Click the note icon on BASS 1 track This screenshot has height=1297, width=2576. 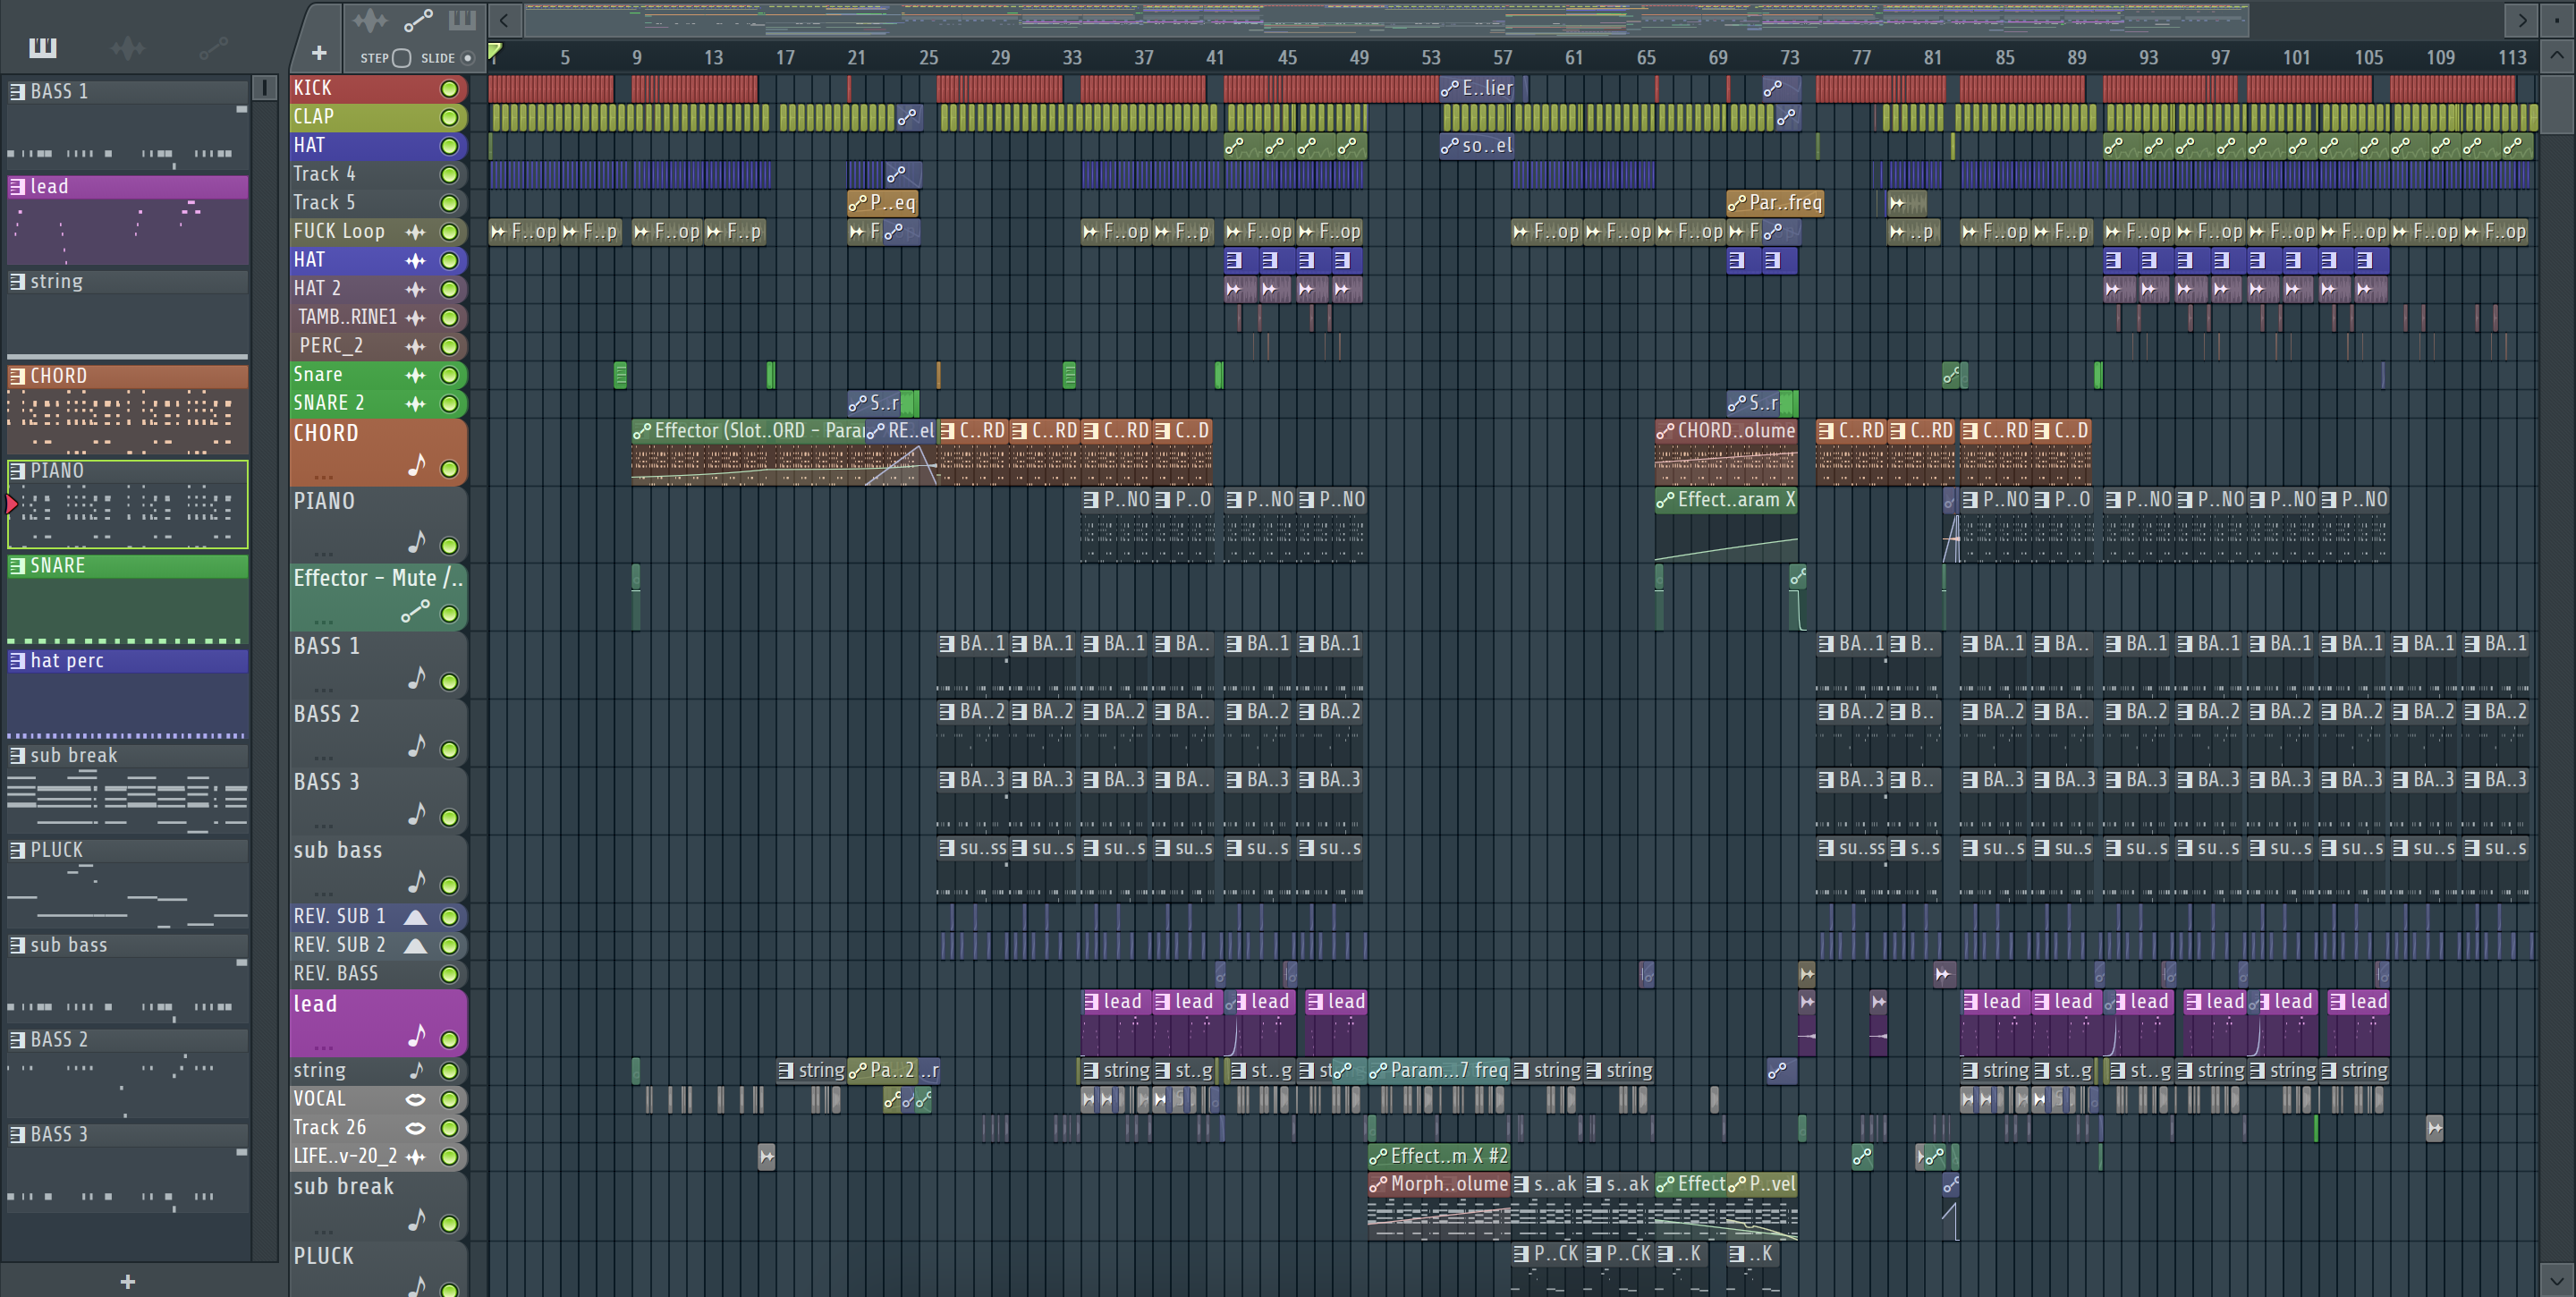(x=417, y=678)
